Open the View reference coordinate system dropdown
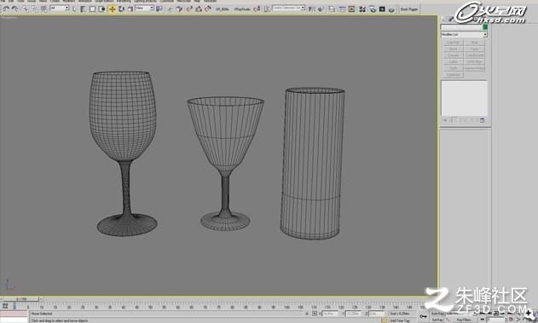Screen dimensions: 538x323 pyautogui.click(x=145, y=8)
